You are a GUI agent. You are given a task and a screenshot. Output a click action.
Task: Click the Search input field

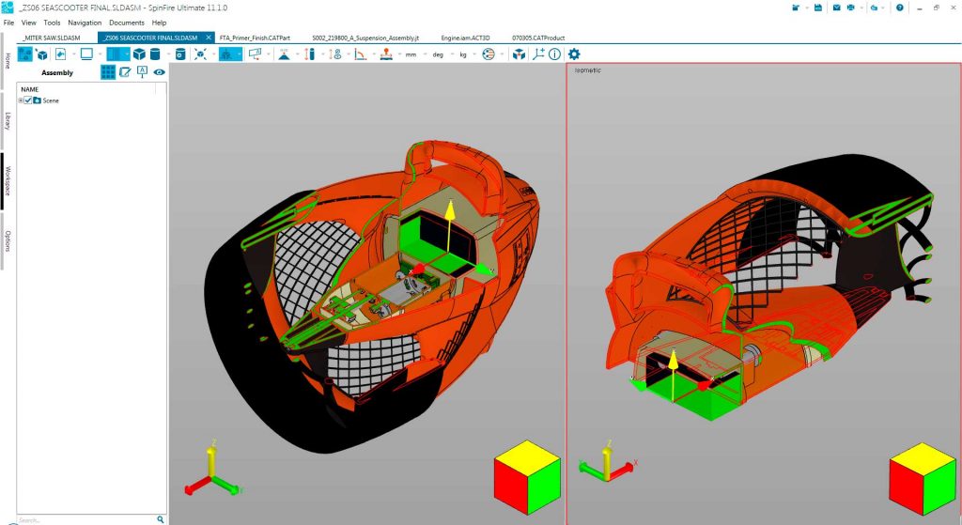pyautogui.click(x=85, y=520)
